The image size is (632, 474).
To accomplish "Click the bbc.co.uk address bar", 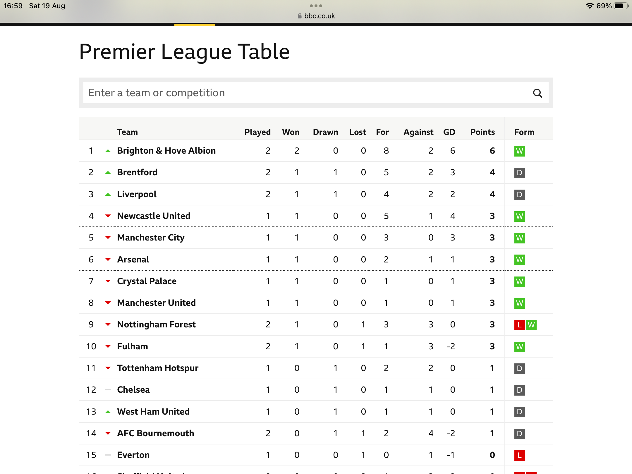I will click(x=316, y=16).
